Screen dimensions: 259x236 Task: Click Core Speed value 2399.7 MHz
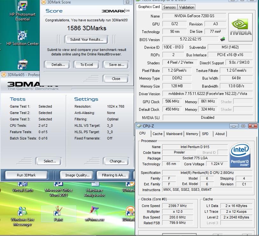click(177, 206)
